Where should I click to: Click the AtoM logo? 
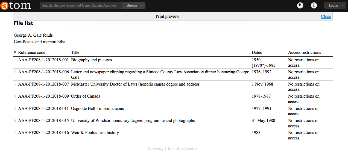coord(16,5)
